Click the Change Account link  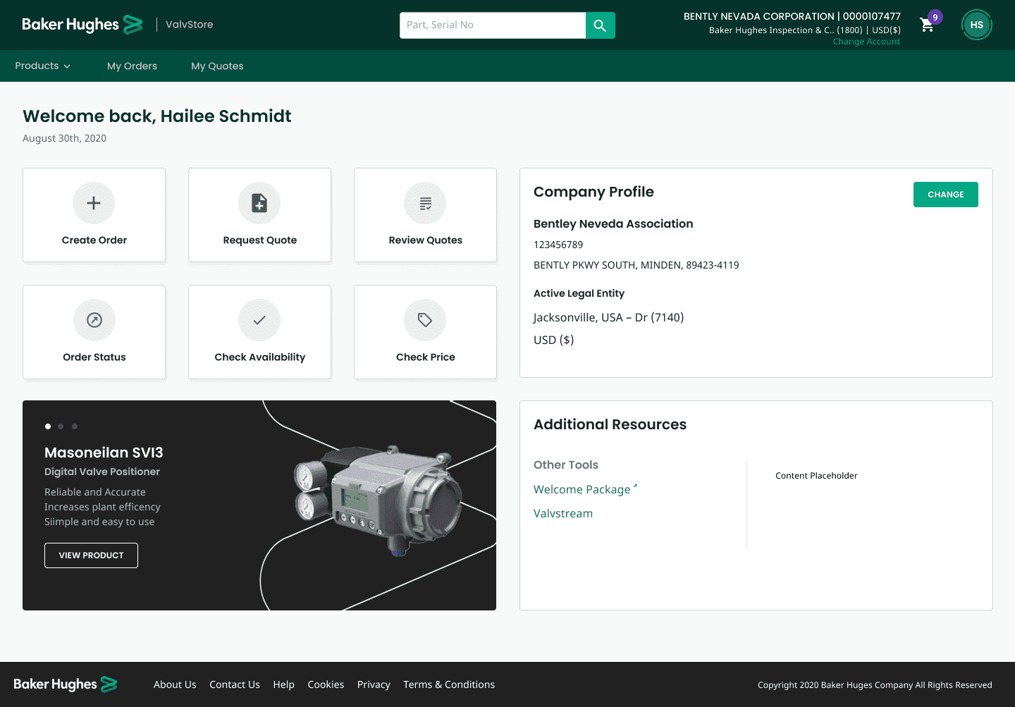(x=866, y=42)
